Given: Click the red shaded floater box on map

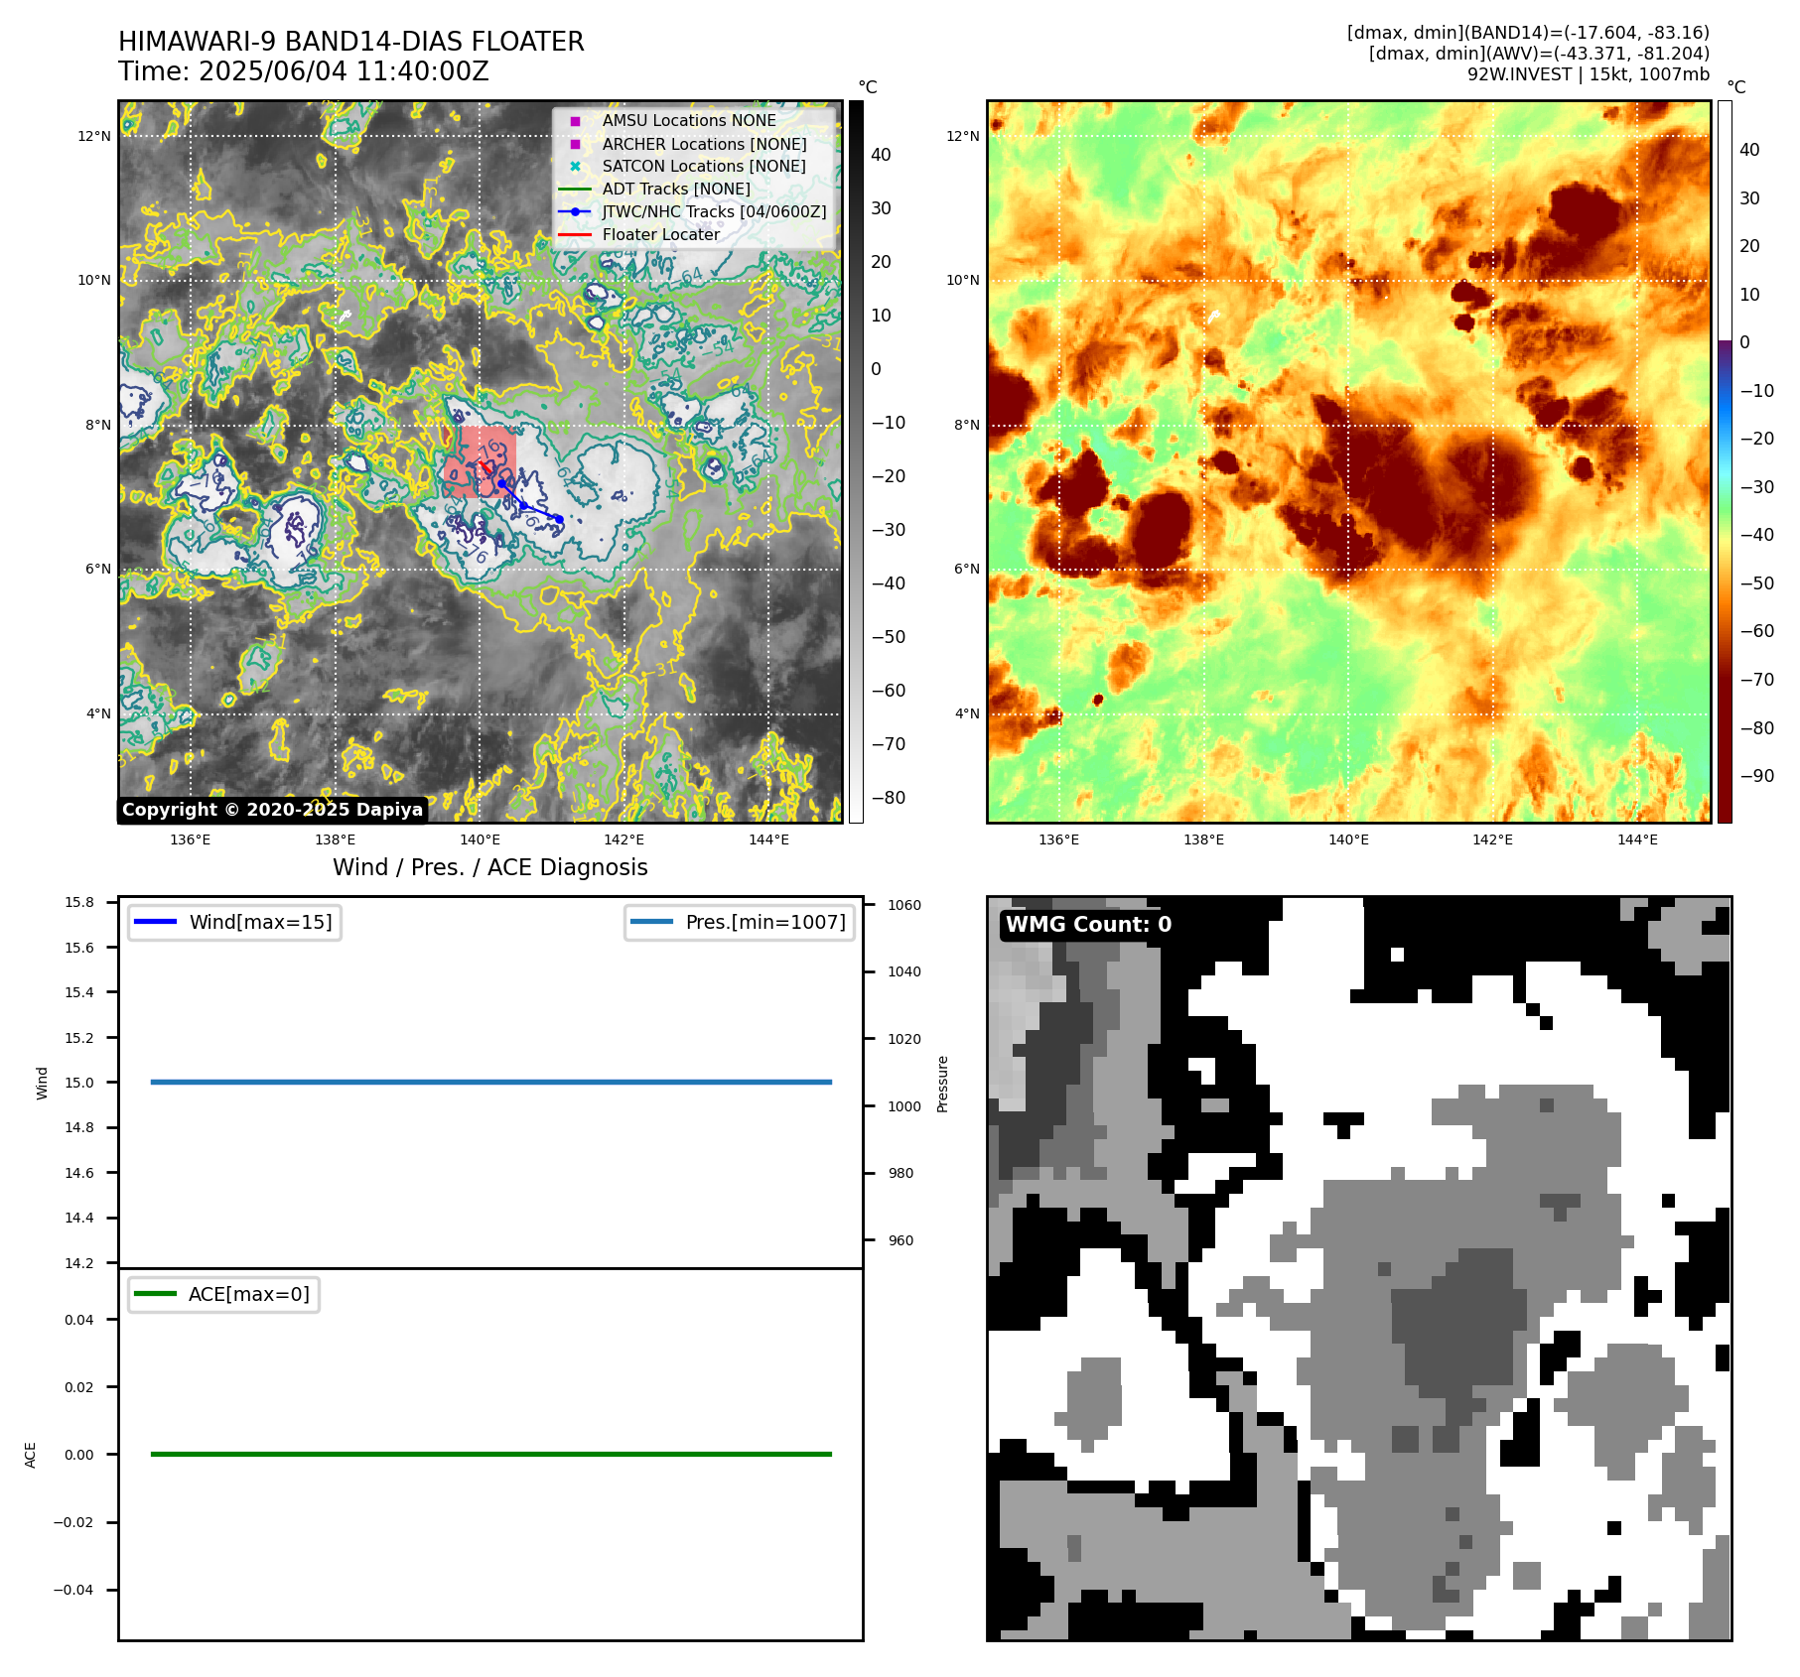Looking at the screenshot, I should pyautogui.click(x=480, y=461).
